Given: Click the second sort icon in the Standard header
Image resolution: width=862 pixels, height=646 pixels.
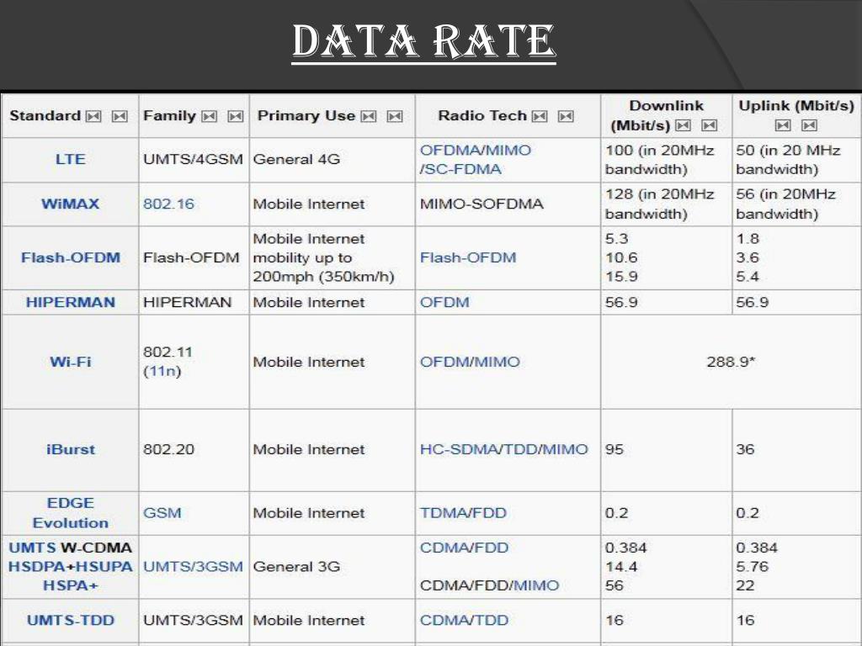Looking at the screenshot, I should [120, 116].
